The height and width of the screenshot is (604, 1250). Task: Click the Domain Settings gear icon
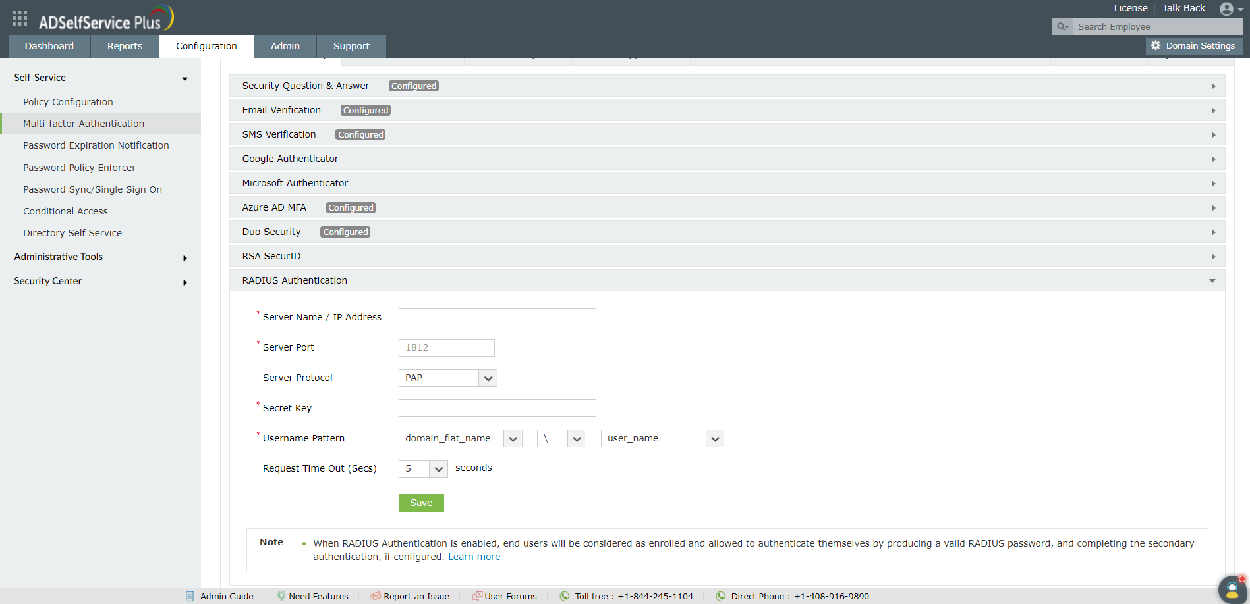(1156, 45)
